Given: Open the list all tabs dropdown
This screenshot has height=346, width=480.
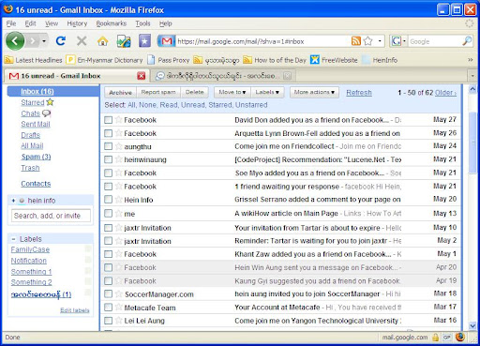Looking at the screenshot, I should tap(472, 76).
